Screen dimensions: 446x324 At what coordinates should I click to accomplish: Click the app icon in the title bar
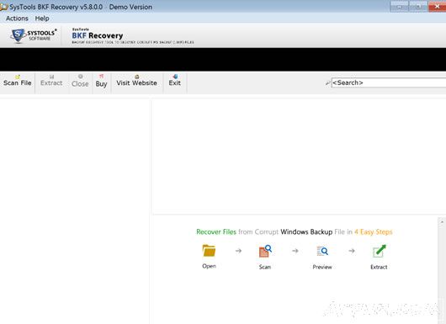tap(3, 7)
